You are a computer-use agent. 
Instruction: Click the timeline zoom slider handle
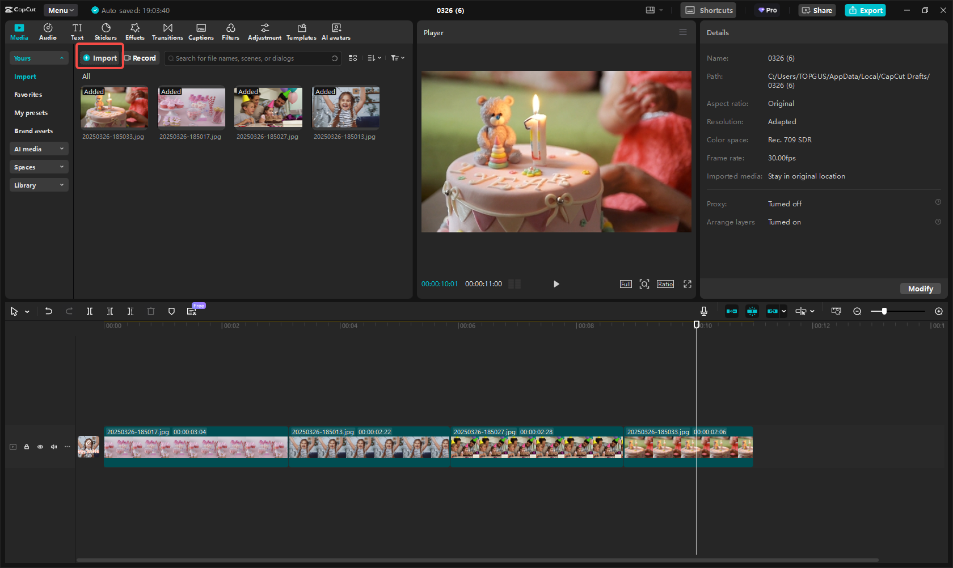884,311
